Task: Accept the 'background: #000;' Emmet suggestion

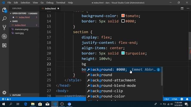Action: click(x=124, y=70)
